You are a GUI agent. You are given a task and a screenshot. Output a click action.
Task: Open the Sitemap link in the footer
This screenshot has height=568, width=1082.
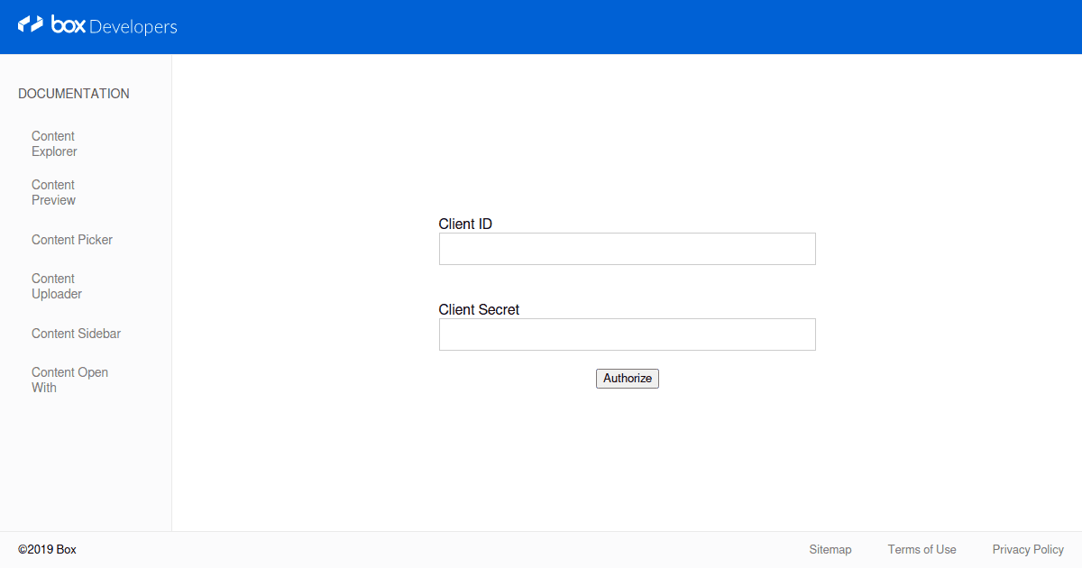[x=830, y=549]
